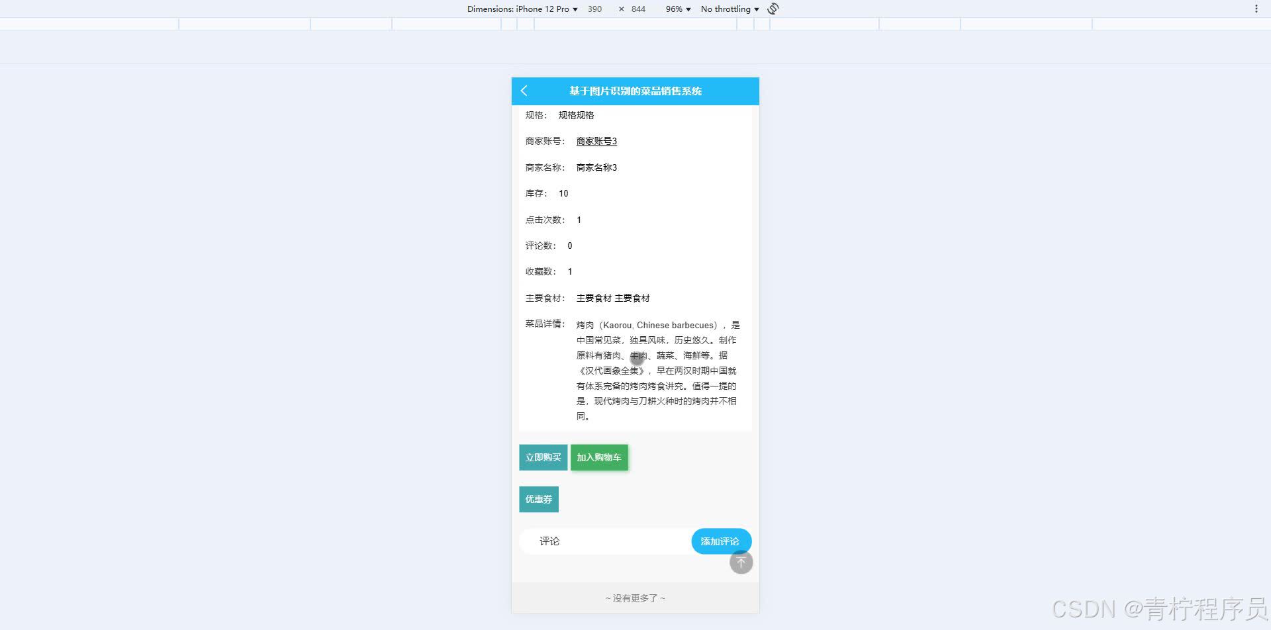Open the 96% zoom level dropdown
1271x630 pixels.
pyautogui.click(x=677, y=9)
